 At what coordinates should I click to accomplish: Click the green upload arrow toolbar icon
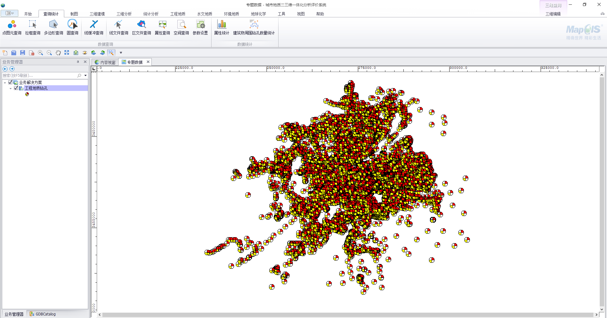point(76,53)
